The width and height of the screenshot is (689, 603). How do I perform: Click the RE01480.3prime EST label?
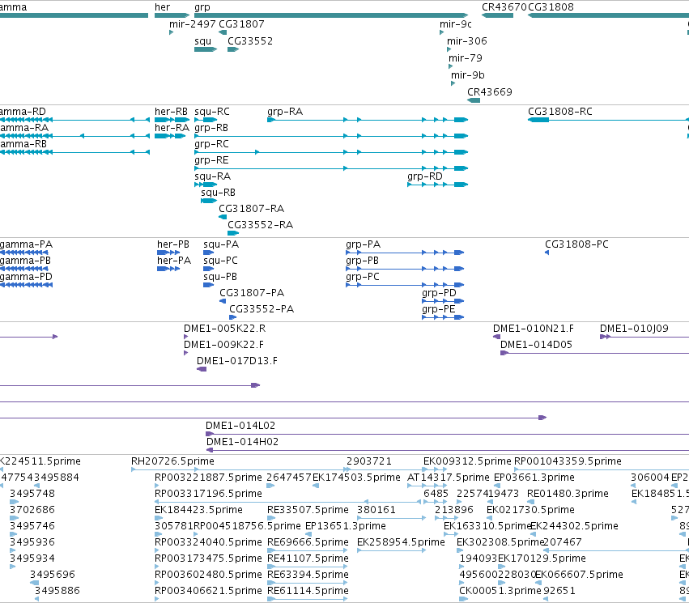(x=568, y=494)
